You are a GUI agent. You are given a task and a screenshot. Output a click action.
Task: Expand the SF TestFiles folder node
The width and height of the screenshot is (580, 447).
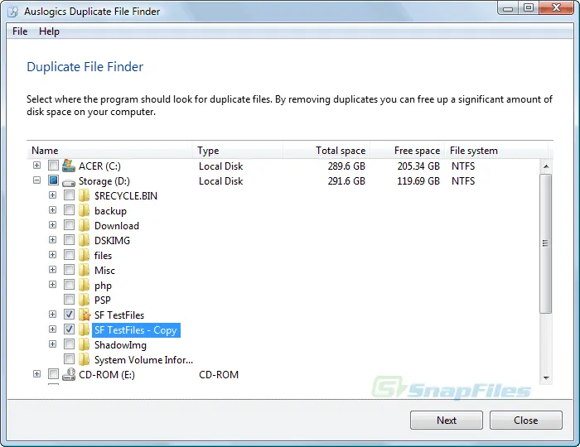[52, 315]
